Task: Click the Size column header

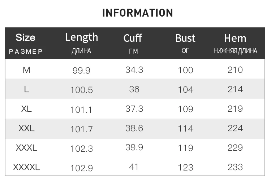Action: tap(26, 38)
